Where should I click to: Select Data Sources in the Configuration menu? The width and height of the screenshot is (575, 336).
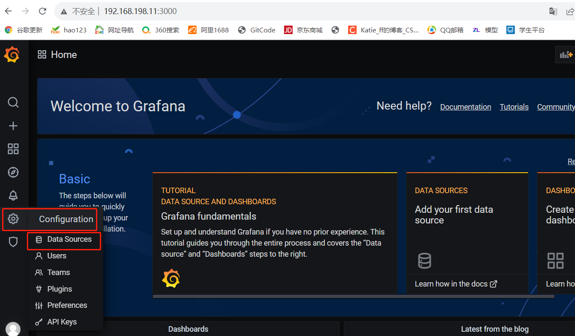[x=64, y=240]
